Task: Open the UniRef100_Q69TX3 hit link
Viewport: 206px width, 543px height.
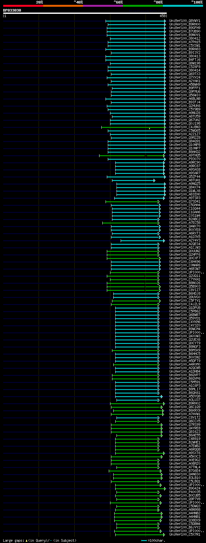Action: tap(185, 74)
